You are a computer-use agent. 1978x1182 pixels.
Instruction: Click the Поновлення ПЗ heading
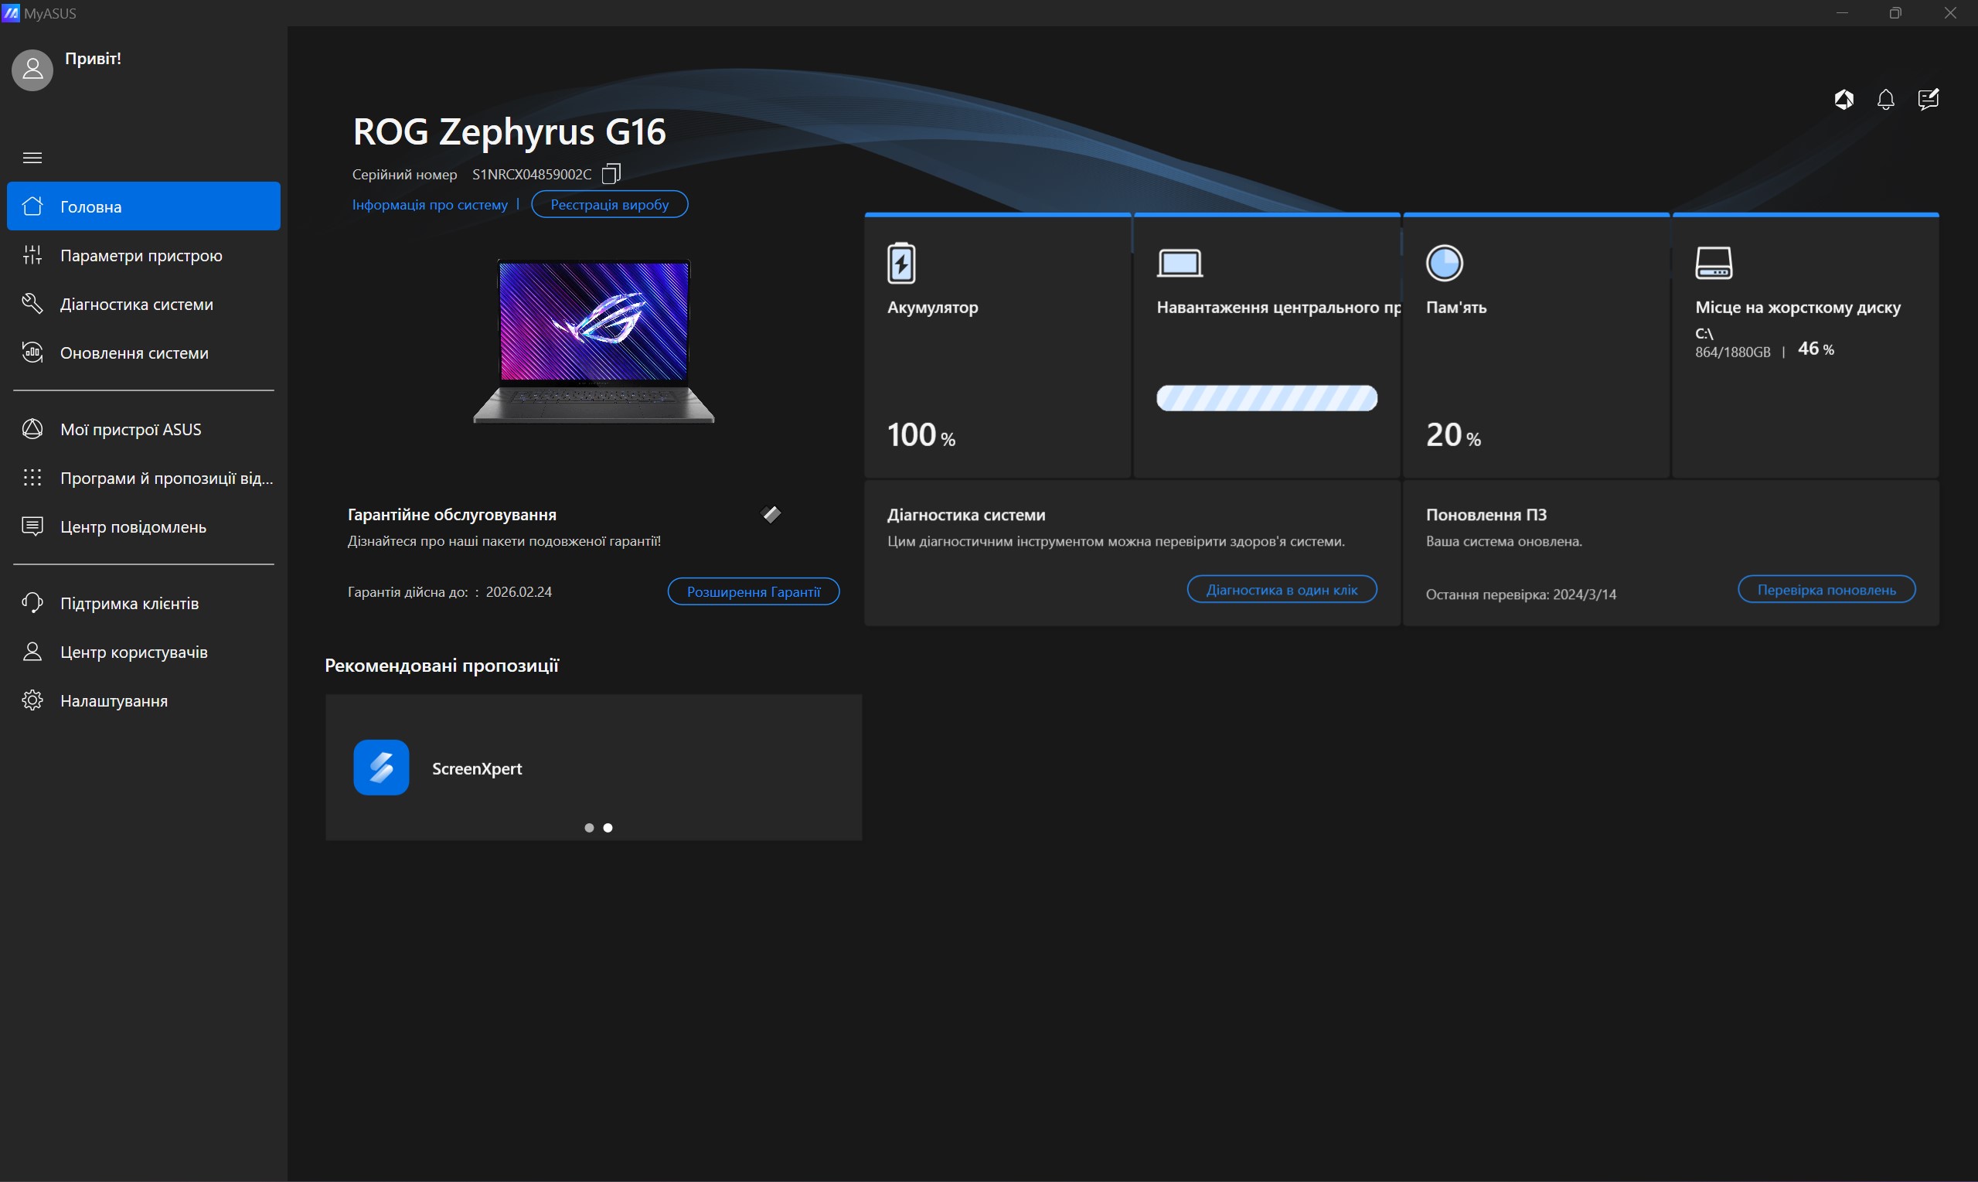pyautogui.click(x=1486, y=515)
